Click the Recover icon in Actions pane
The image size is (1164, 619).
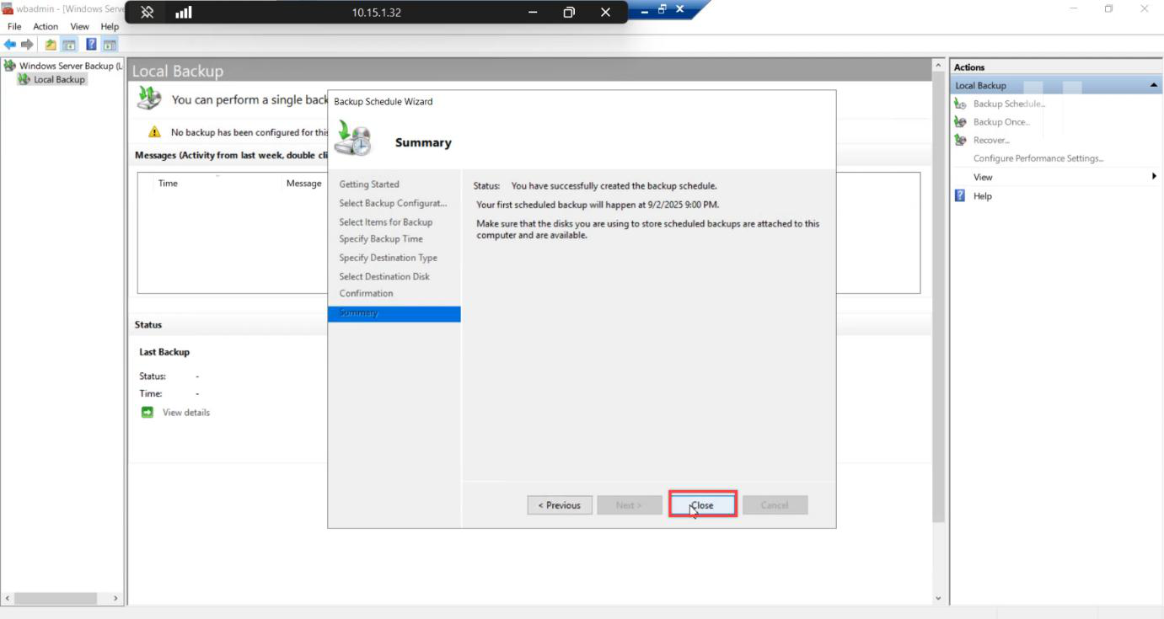click(960, 140)
